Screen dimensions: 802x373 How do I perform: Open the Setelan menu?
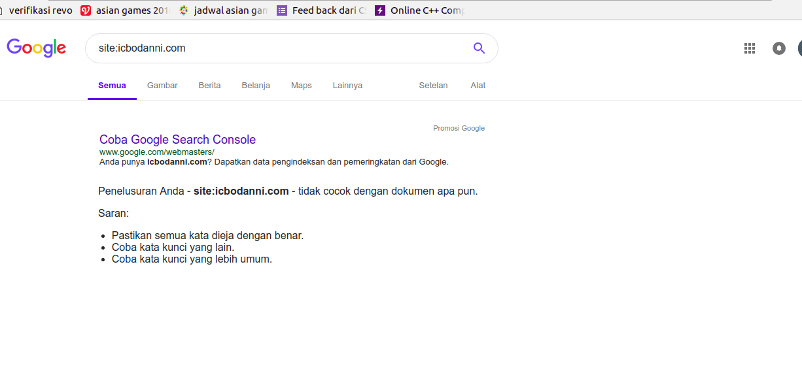tap(433, 86)
